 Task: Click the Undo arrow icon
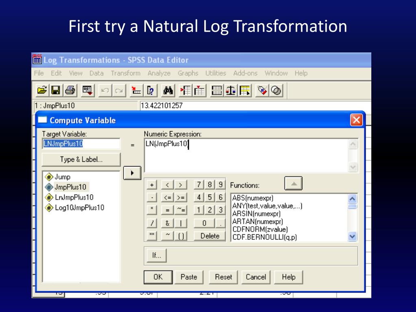tap(105, 91)
